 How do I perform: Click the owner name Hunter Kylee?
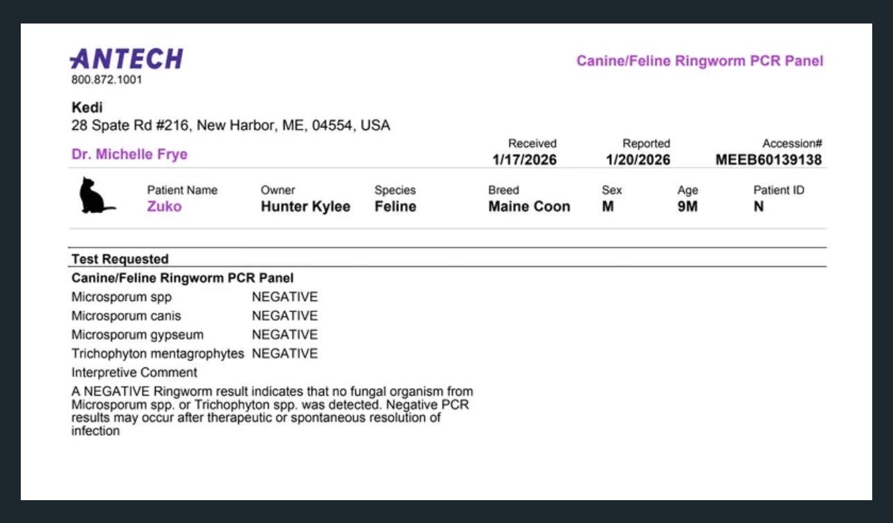(x=305, y=206)
